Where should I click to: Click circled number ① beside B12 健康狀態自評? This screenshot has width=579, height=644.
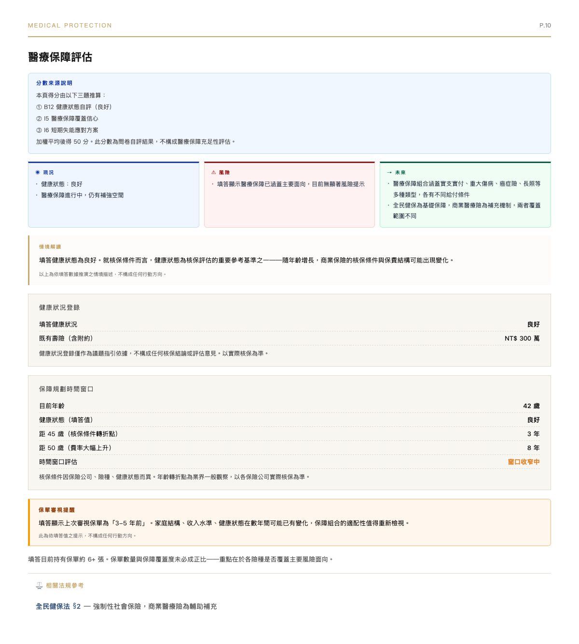click(38, 107)
